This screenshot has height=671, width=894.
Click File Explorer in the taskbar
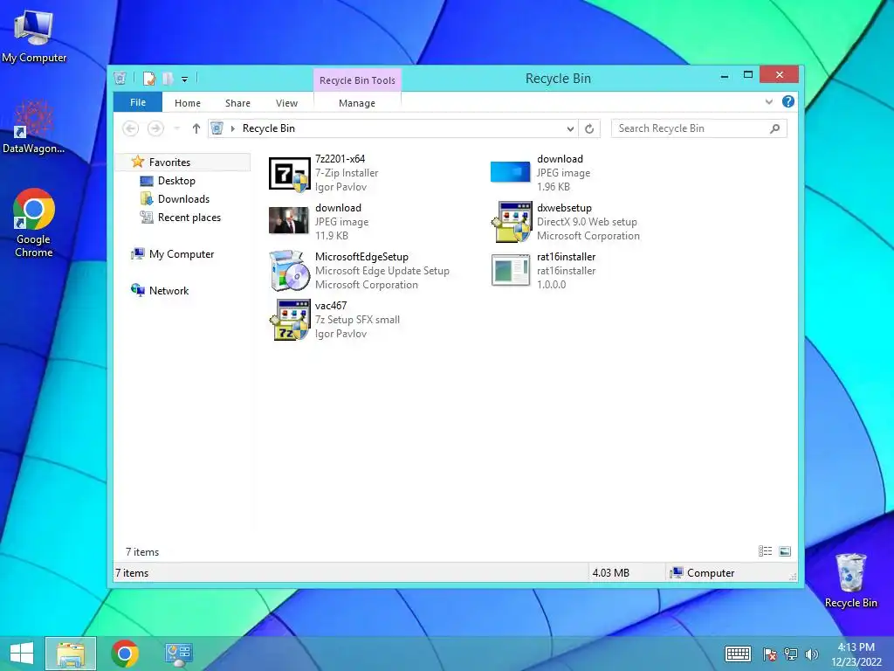[x=71, y=654]
